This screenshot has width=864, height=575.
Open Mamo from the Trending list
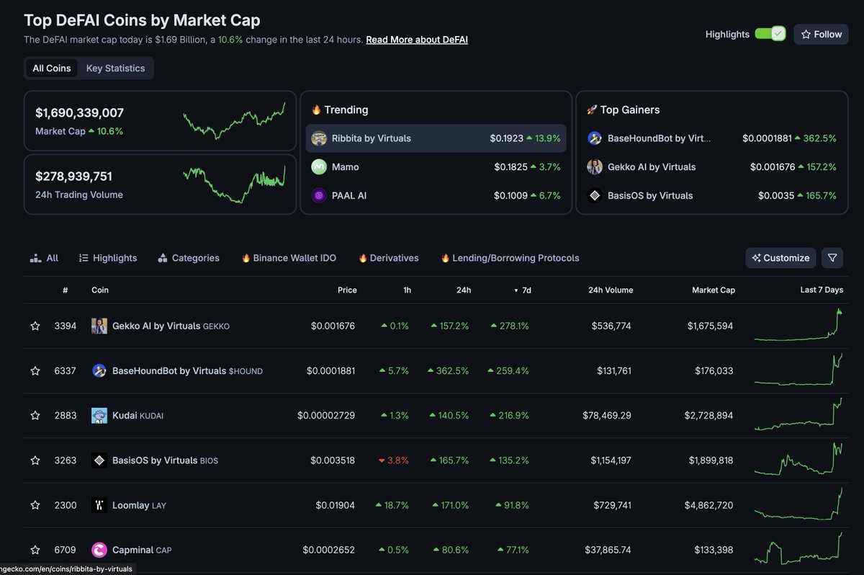coord(436,167)
